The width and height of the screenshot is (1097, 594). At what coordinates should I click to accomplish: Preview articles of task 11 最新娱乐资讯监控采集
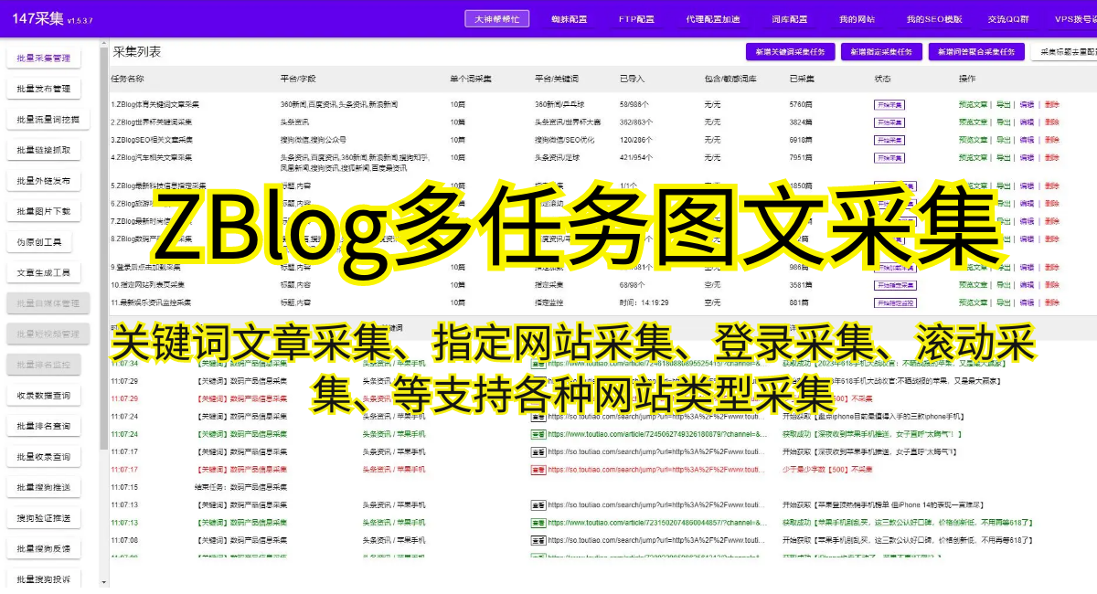click(x=973, y=302)
